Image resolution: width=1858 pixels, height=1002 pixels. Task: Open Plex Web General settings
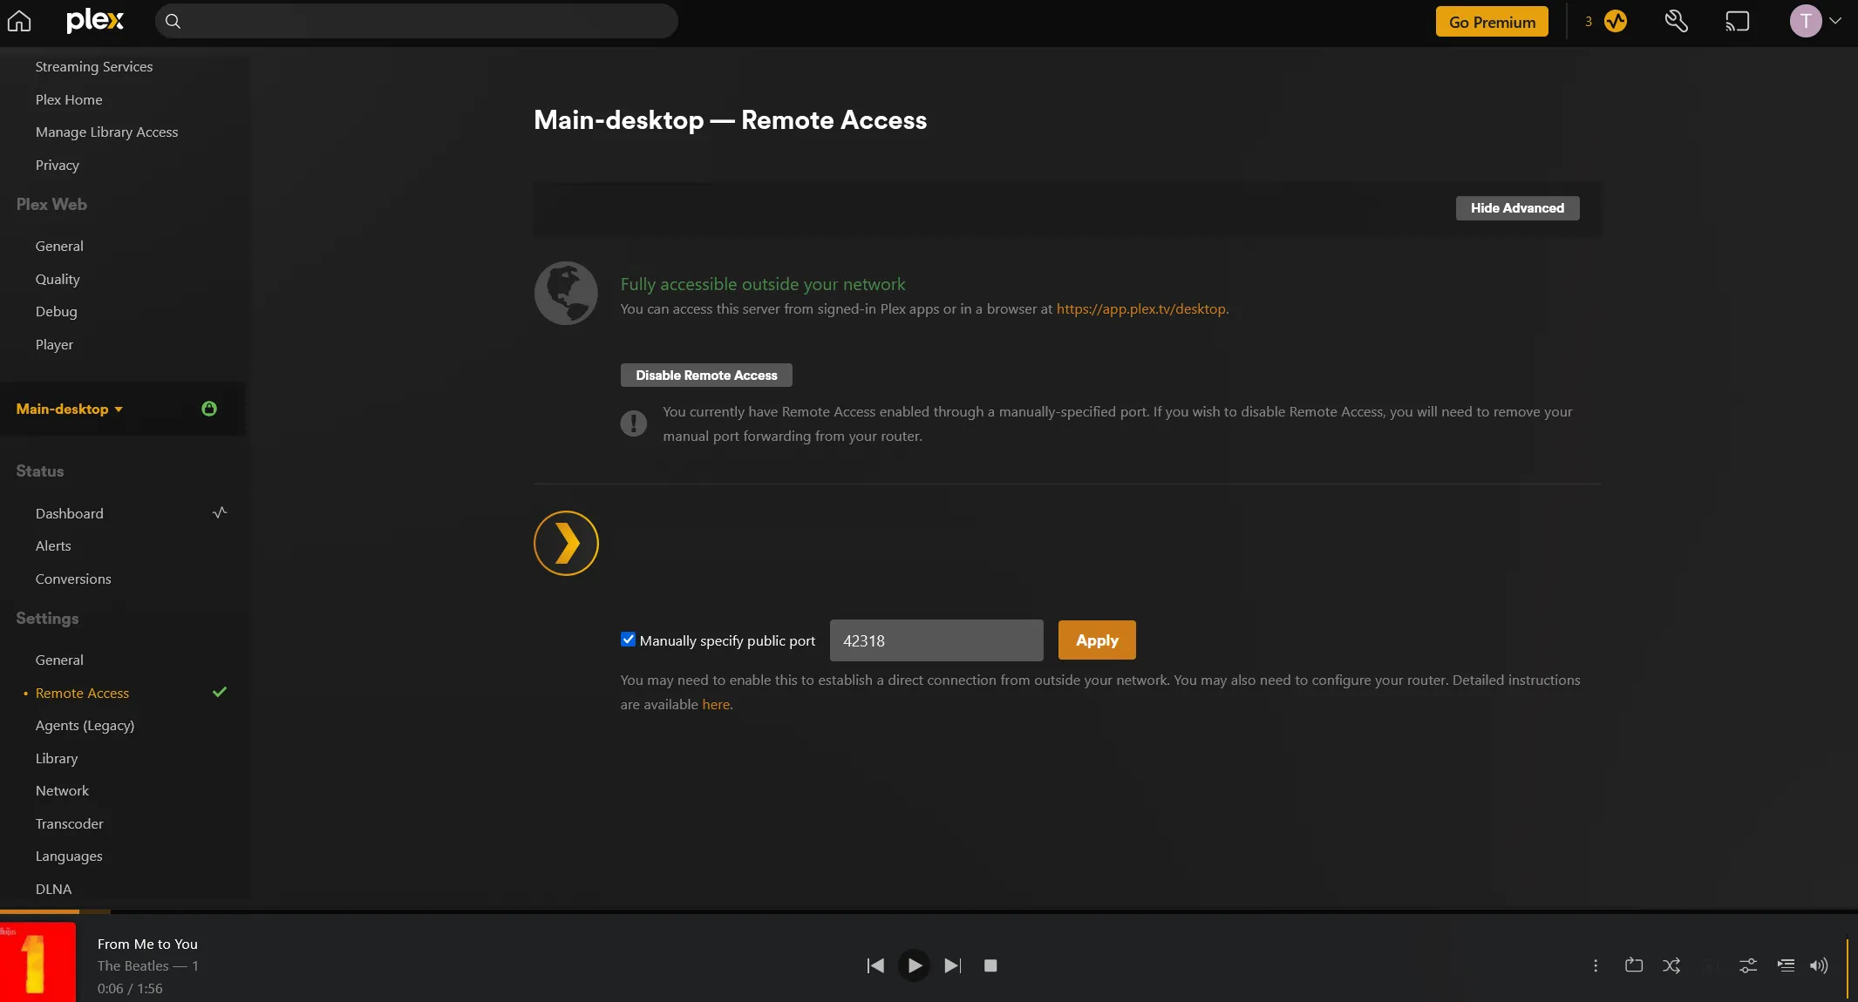[59, 247]
